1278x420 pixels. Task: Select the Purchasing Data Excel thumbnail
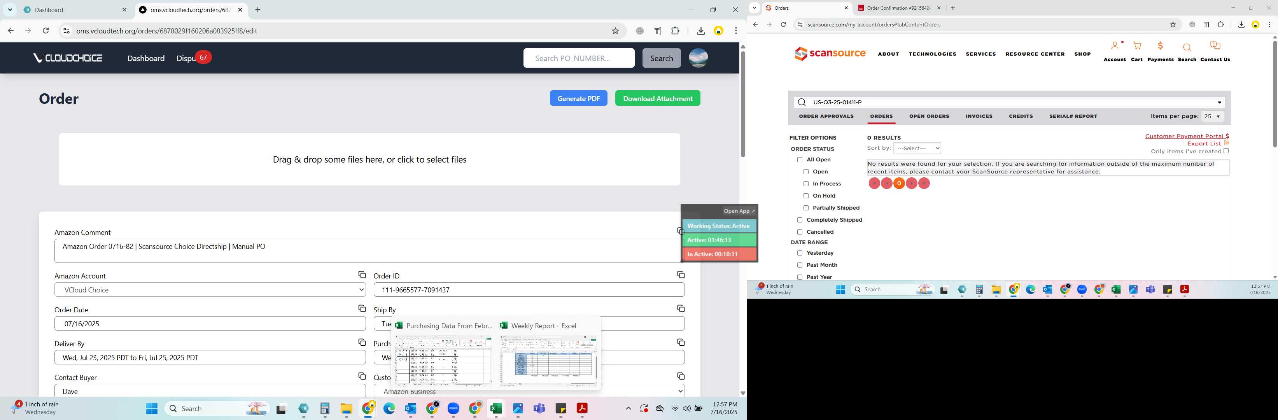(443, 360)
